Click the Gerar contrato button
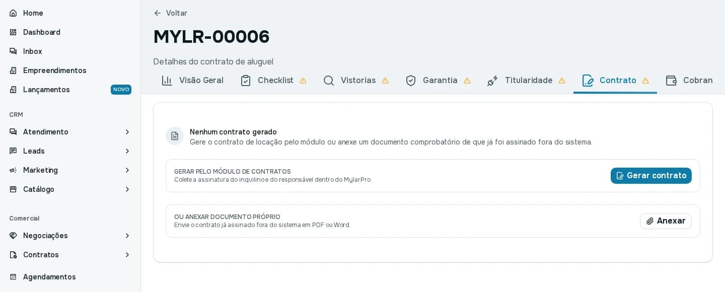 (x=651, y=176)
